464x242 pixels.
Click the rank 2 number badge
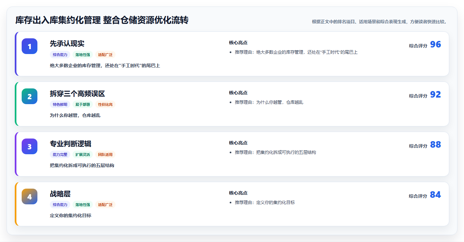click(x=30, y=96)
